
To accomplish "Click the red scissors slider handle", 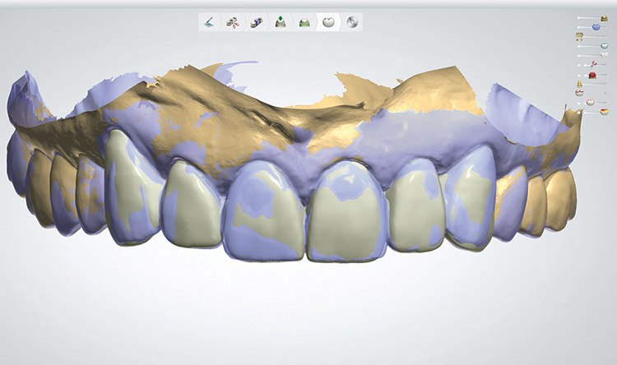I will 593,64.
